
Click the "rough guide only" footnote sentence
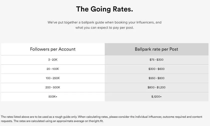[x=38, y=117]
